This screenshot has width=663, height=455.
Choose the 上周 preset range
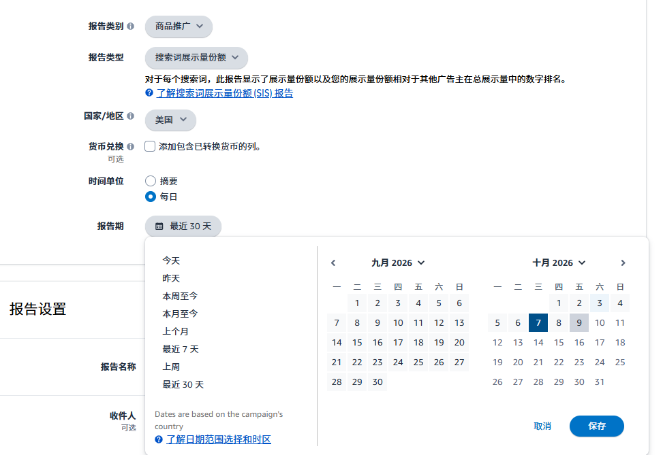coord(171,367)
